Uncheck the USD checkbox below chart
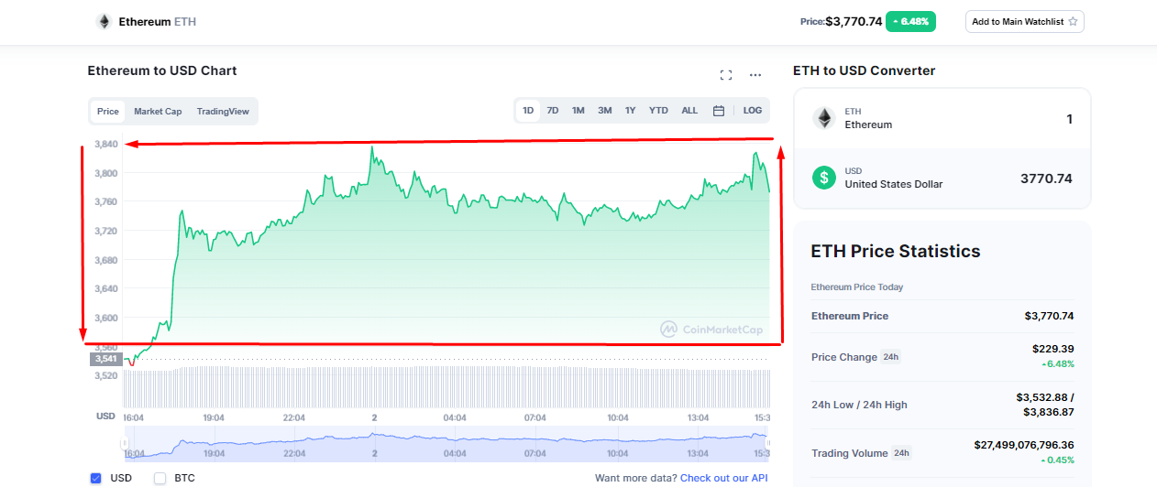 96,478
